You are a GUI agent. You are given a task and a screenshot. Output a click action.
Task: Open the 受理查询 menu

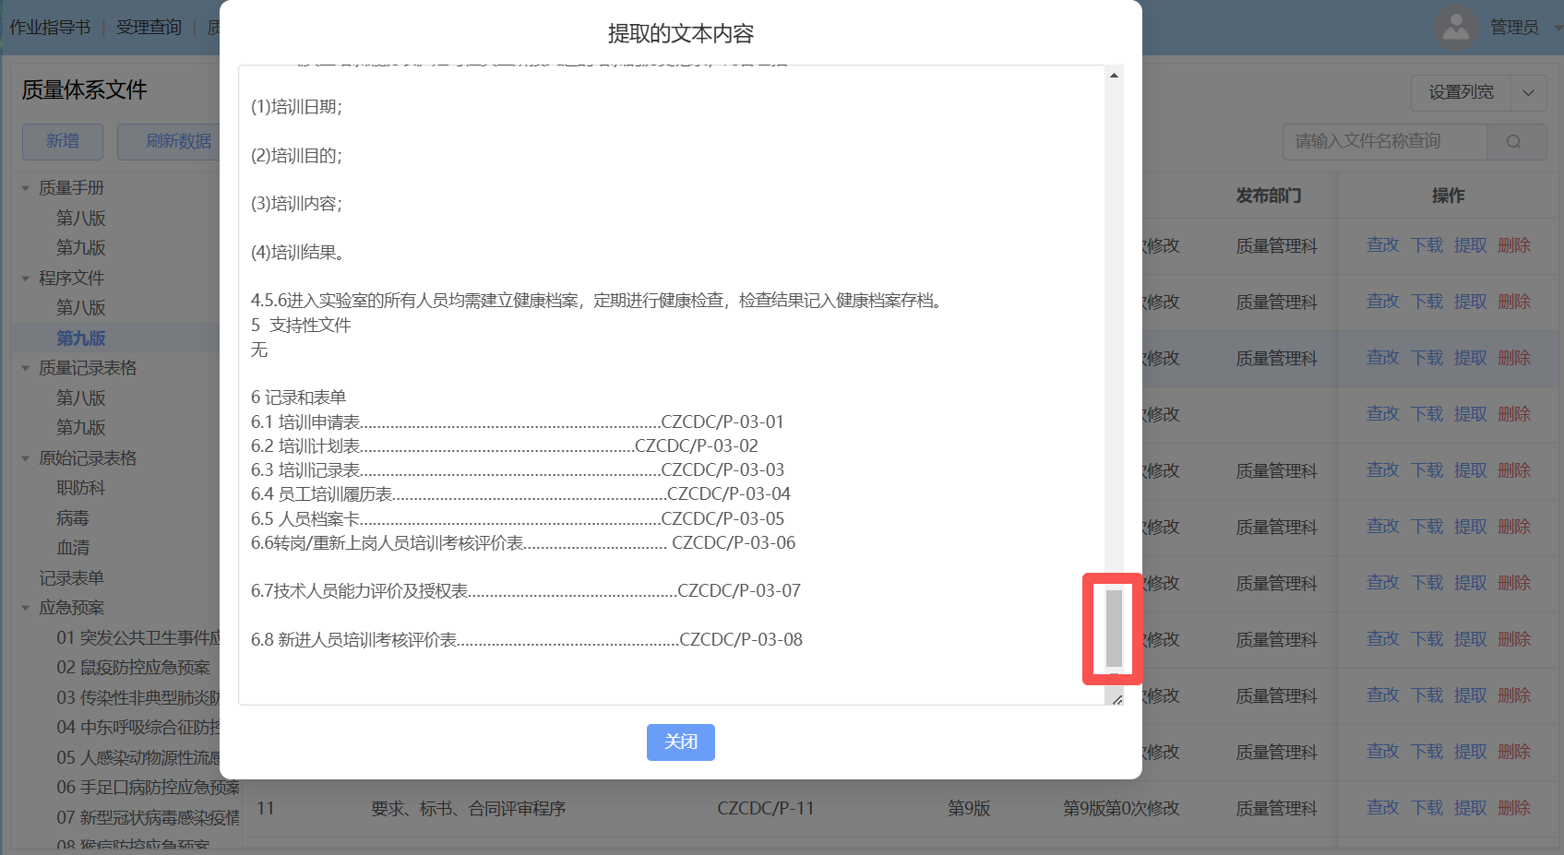(x=149, y=27)
